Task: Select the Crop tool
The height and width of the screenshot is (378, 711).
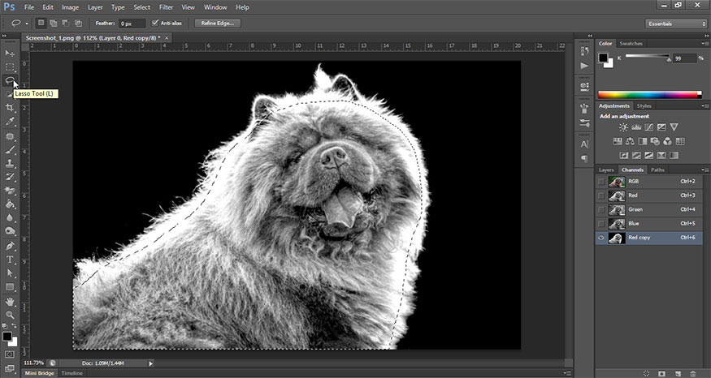Action: pyautogui.click(x=10, y=108)
